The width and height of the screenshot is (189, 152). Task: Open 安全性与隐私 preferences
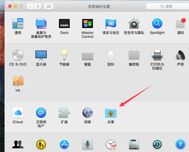(x=134, y=23)
